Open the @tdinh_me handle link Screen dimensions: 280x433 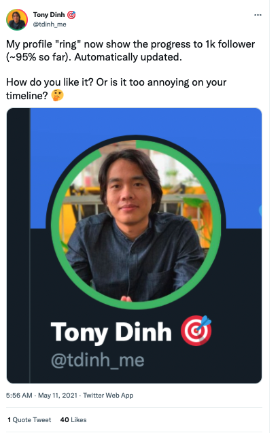pyautogui.click(x=50, y=24)
